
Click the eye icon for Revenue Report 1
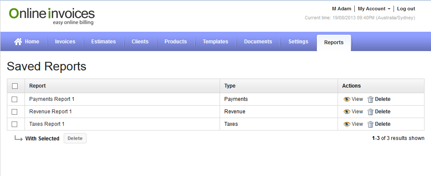click(347, 112)
